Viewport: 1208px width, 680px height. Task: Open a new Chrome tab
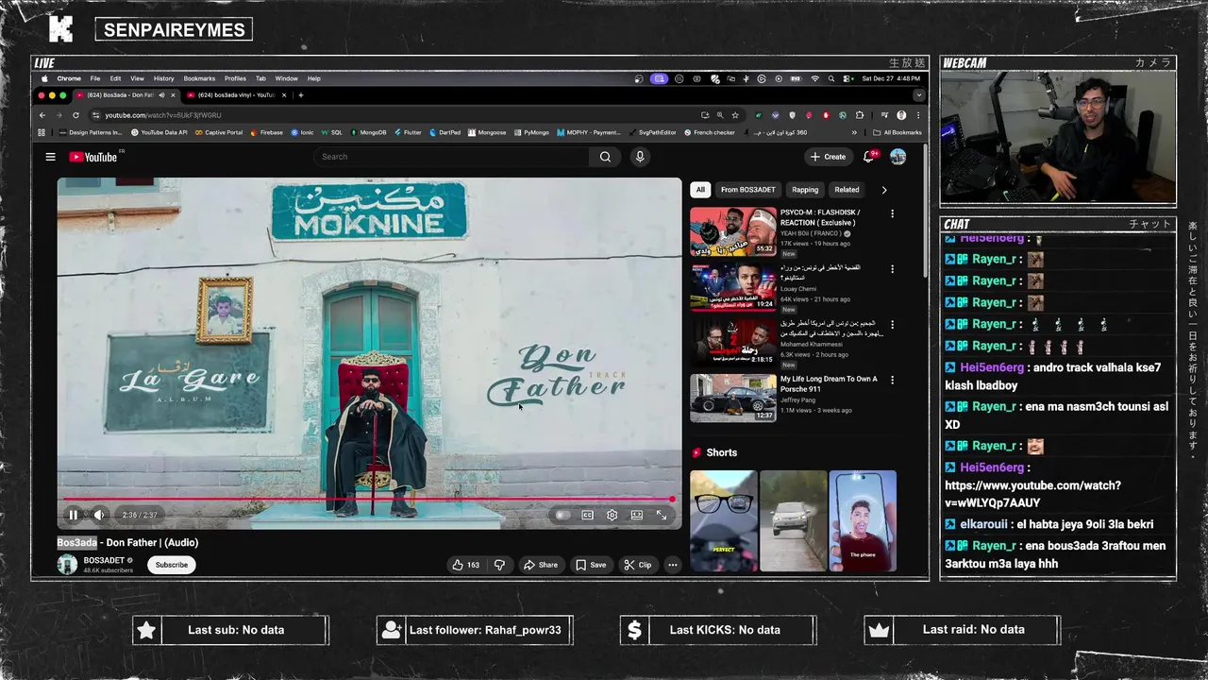[301, 94]
